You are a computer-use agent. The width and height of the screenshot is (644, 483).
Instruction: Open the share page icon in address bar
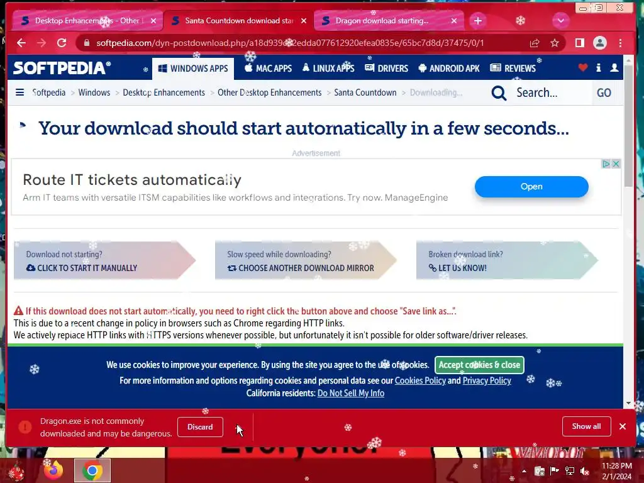click(x=535, y=43)
